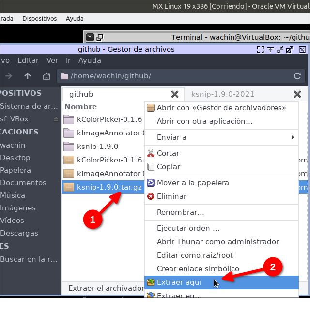Close the github tab
The height and width of the screenshot is (310, 310).
[175, 94]
